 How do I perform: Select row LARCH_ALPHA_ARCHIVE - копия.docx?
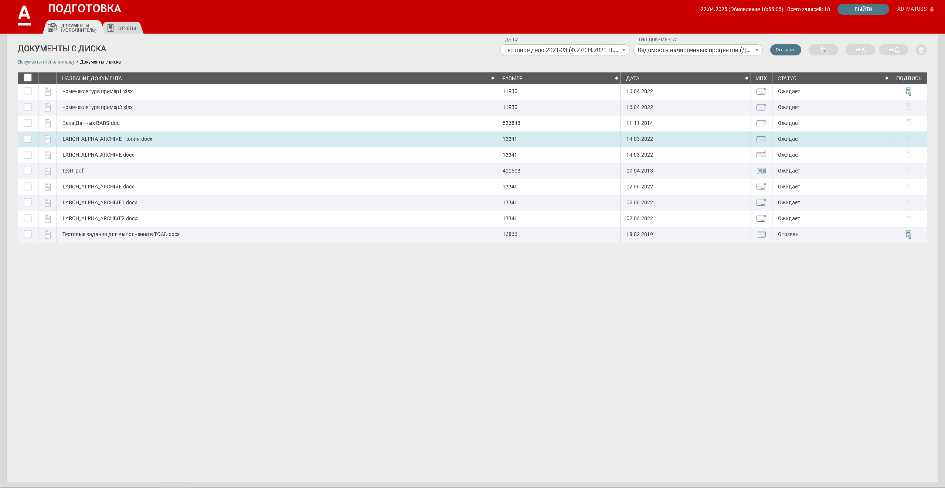coord(472,139)
